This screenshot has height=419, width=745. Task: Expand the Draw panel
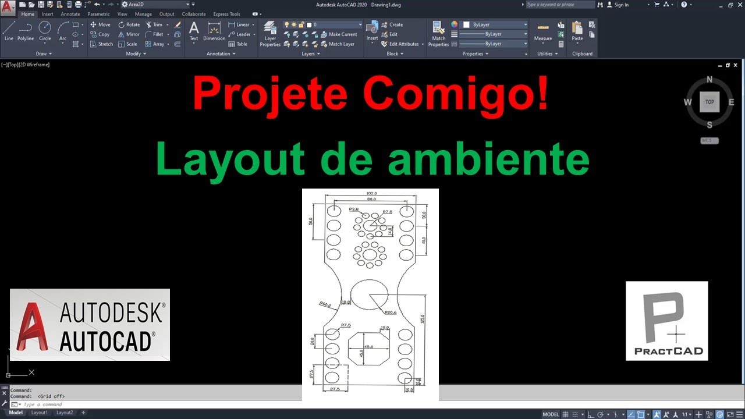coord(44,54)
